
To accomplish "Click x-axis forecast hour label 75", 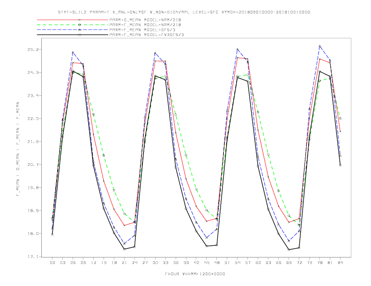I will (310, 263).
